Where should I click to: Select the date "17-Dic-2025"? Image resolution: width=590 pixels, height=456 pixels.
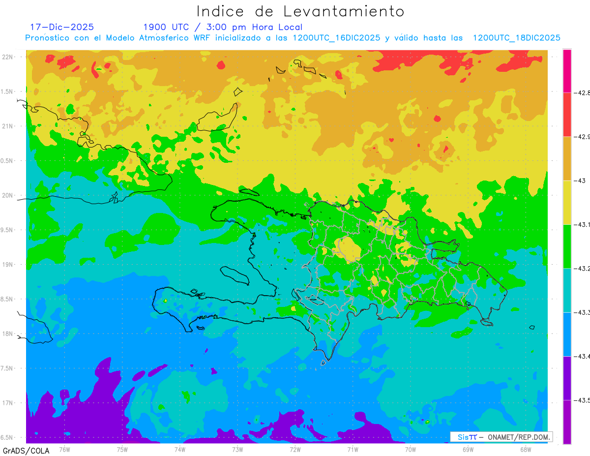[62, 27]
